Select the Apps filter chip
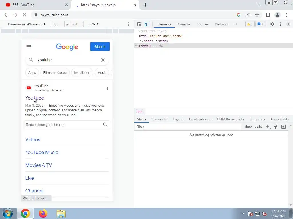Viewport: 293px width, 219px height. click(x=32, y=73)
